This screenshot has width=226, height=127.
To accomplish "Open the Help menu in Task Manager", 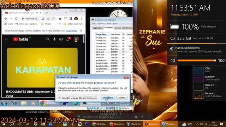I will (115, 23).
